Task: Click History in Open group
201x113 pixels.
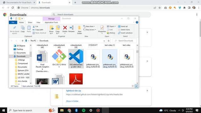Action: 111,33
